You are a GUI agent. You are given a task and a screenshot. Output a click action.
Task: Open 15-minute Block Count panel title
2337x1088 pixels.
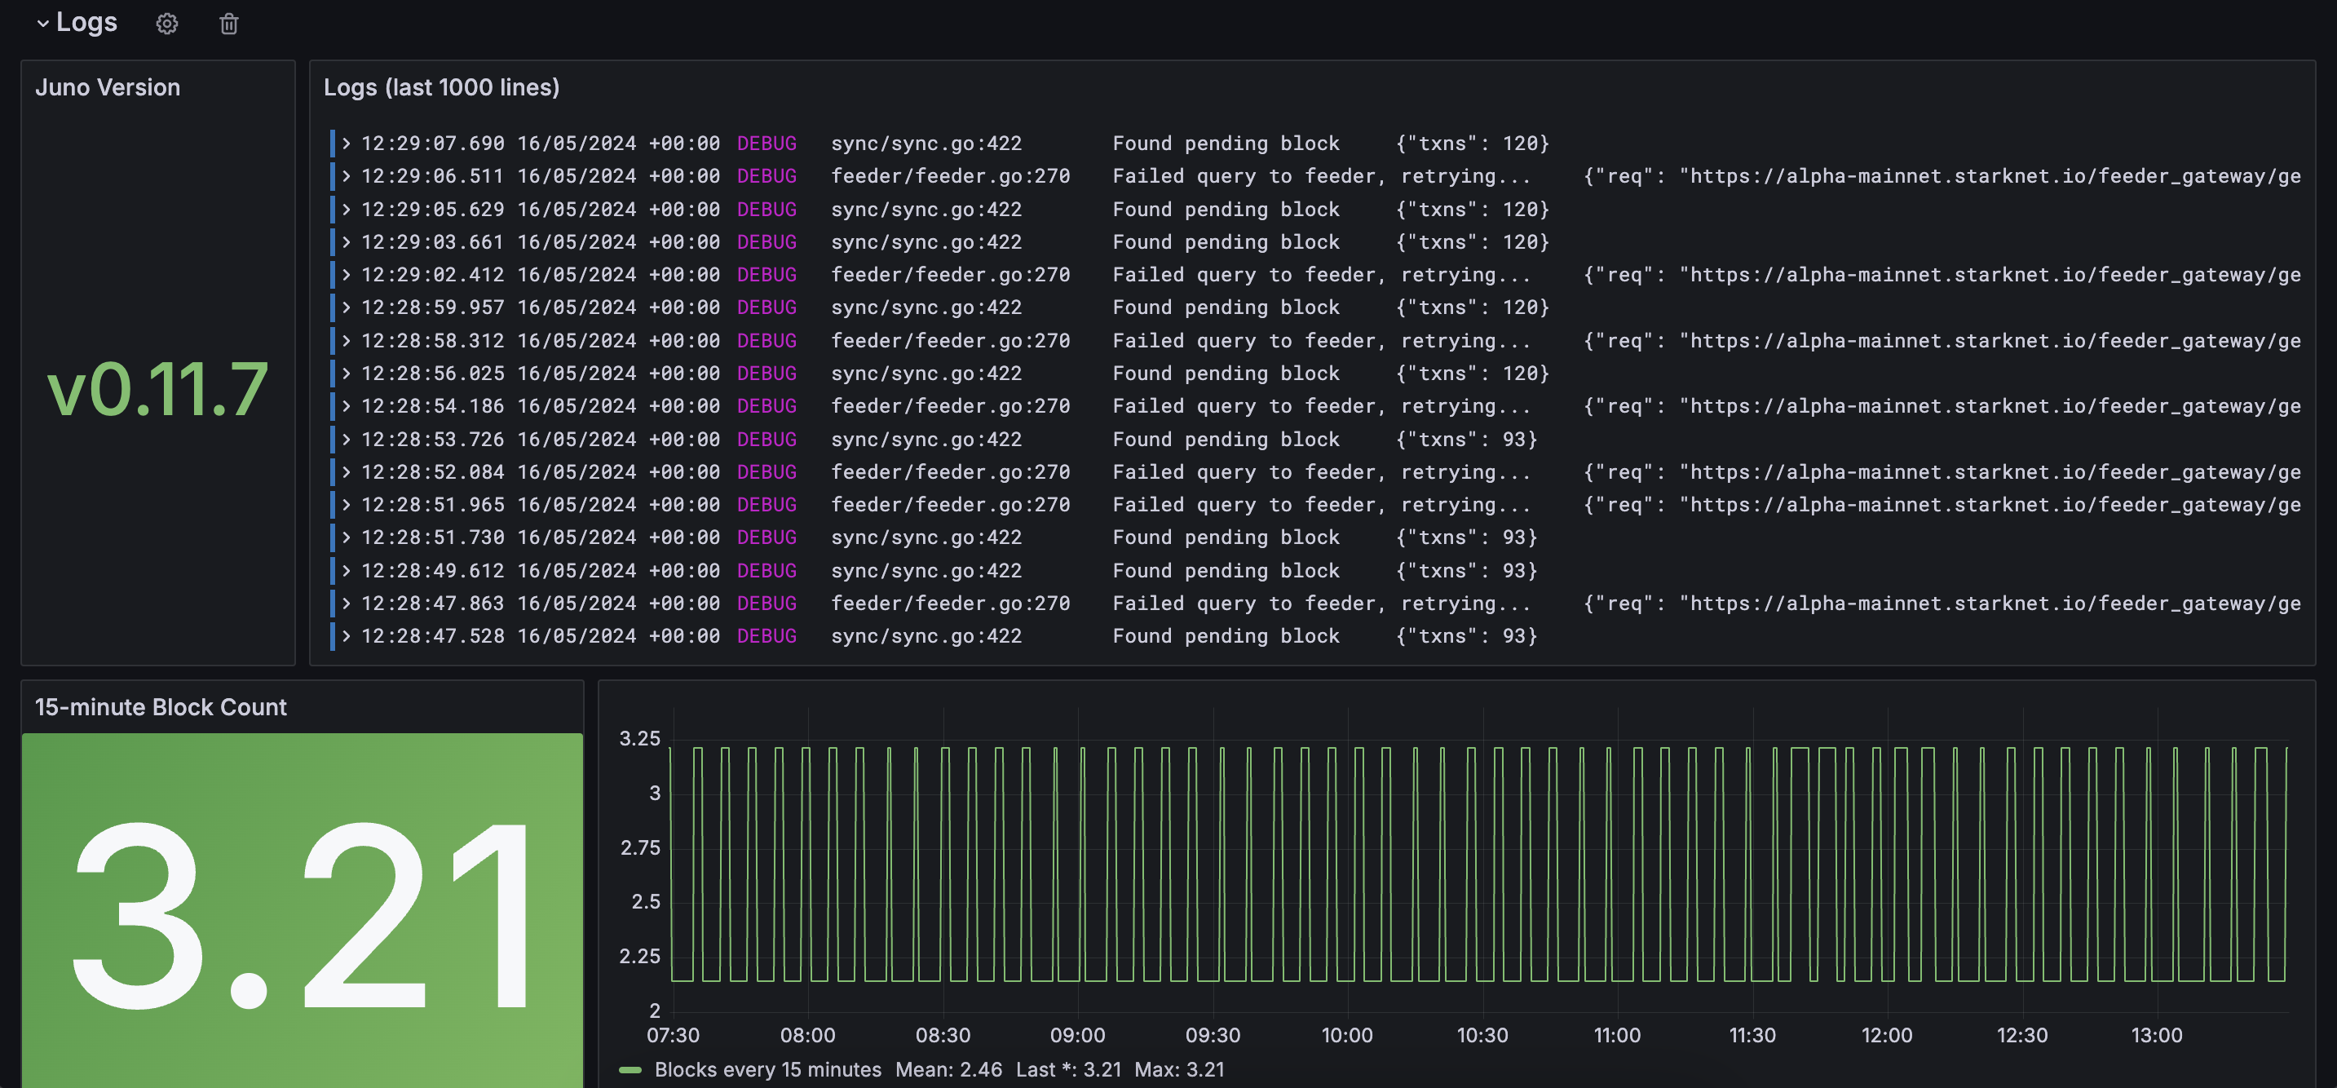click(x=161, y=707)
